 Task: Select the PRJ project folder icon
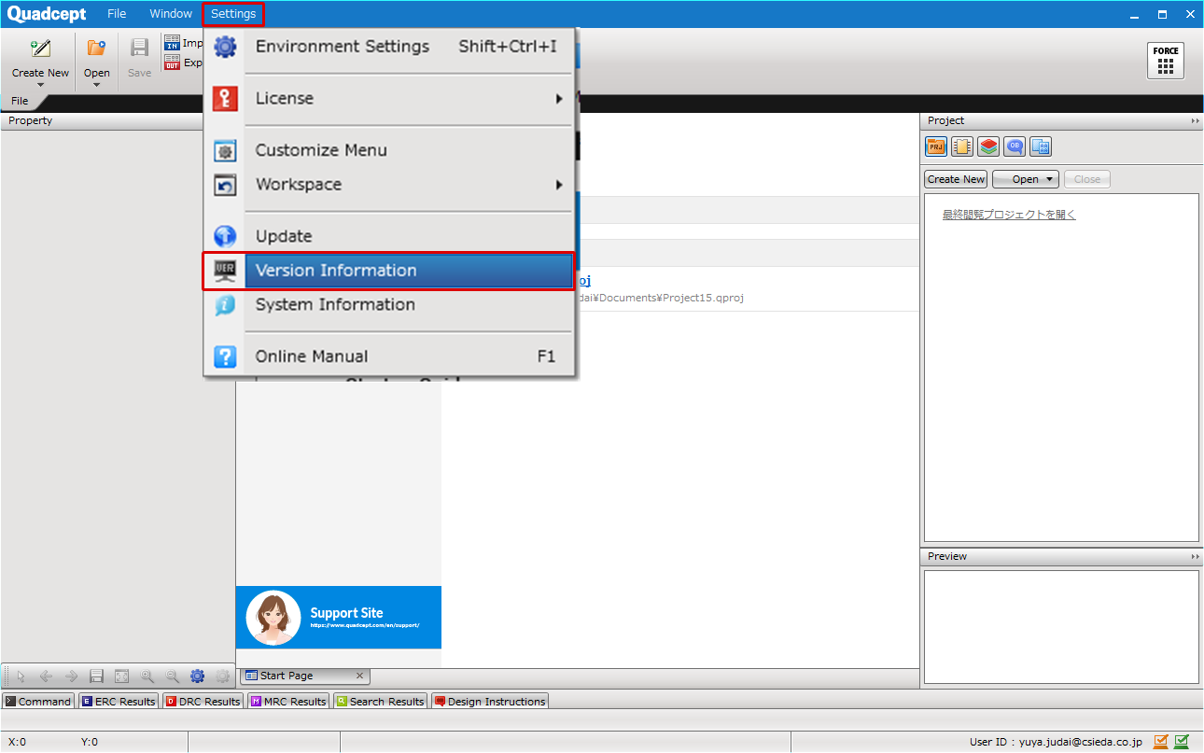(936, 146)
